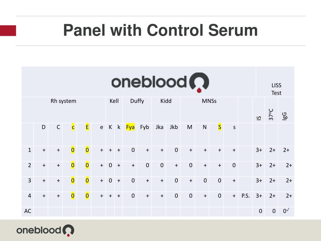Click the highlighted E column header

coord(87,127)
